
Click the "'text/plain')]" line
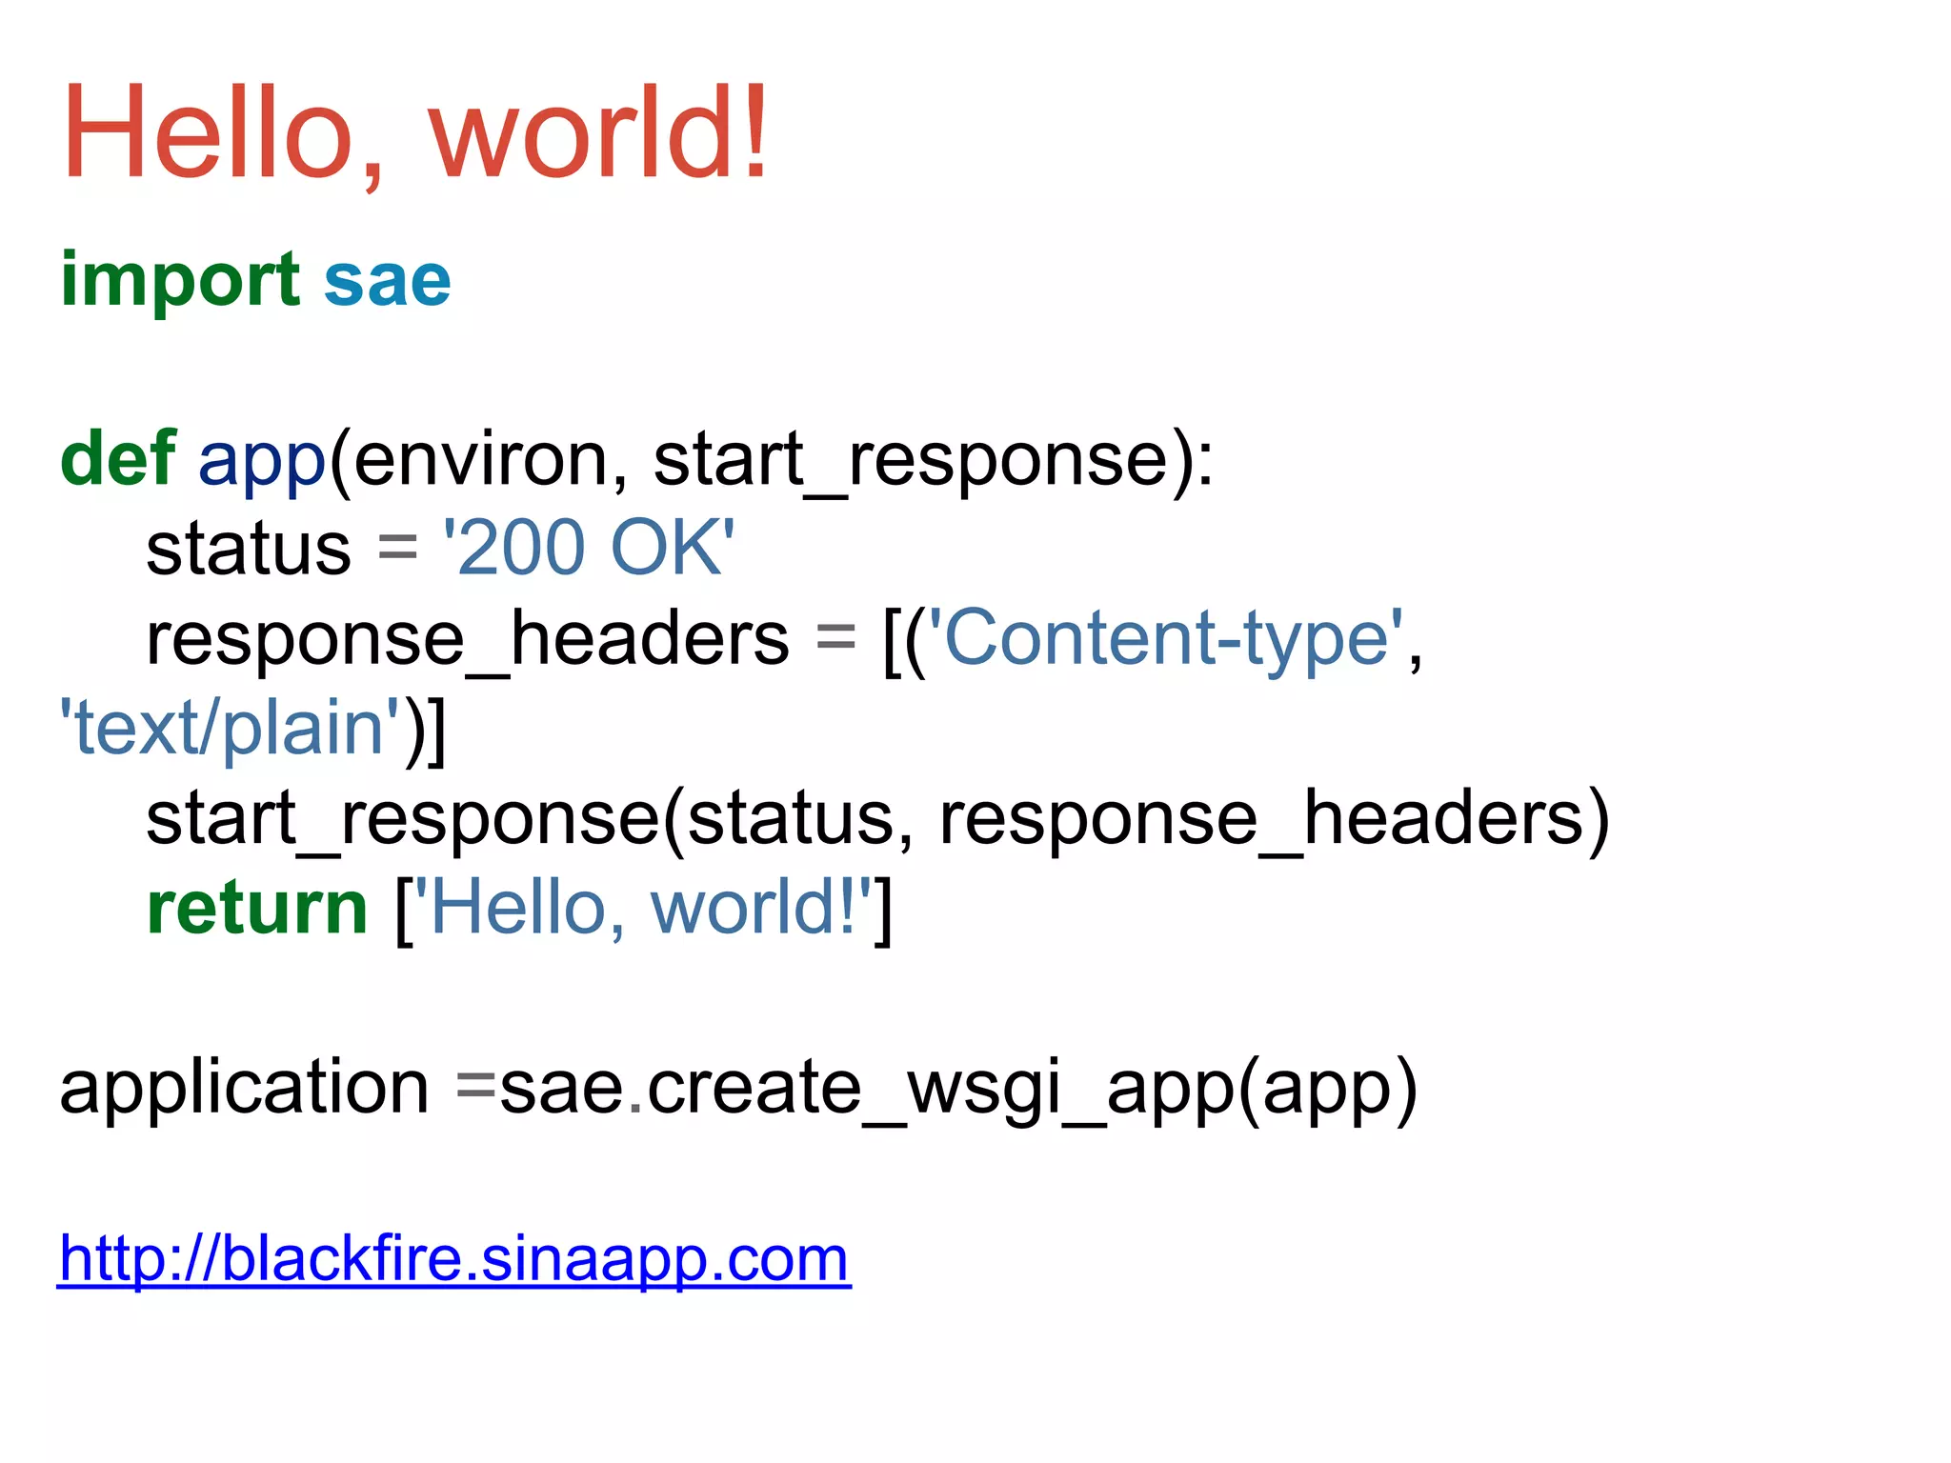point(252,730)
